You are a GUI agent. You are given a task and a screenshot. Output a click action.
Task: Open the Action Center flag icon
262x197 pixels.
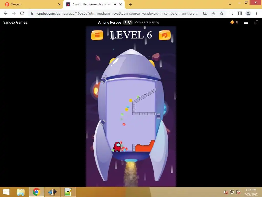tap(238, 192)
